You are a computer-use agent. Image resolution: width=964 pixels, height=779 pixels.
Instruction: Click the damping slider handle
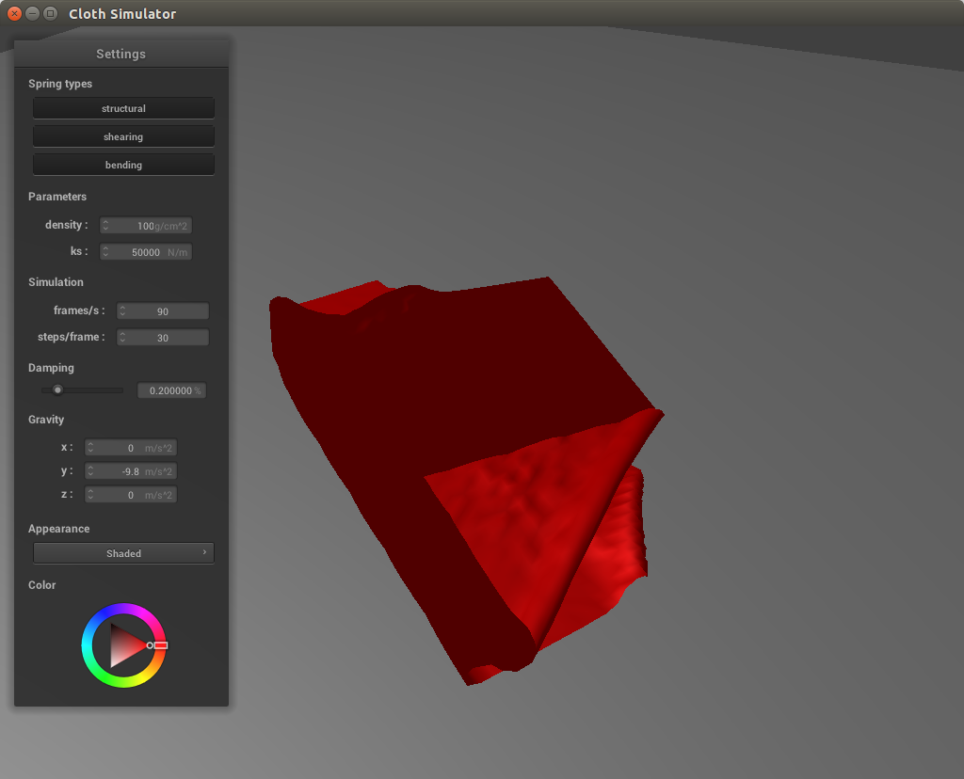(x=57, y=389)
